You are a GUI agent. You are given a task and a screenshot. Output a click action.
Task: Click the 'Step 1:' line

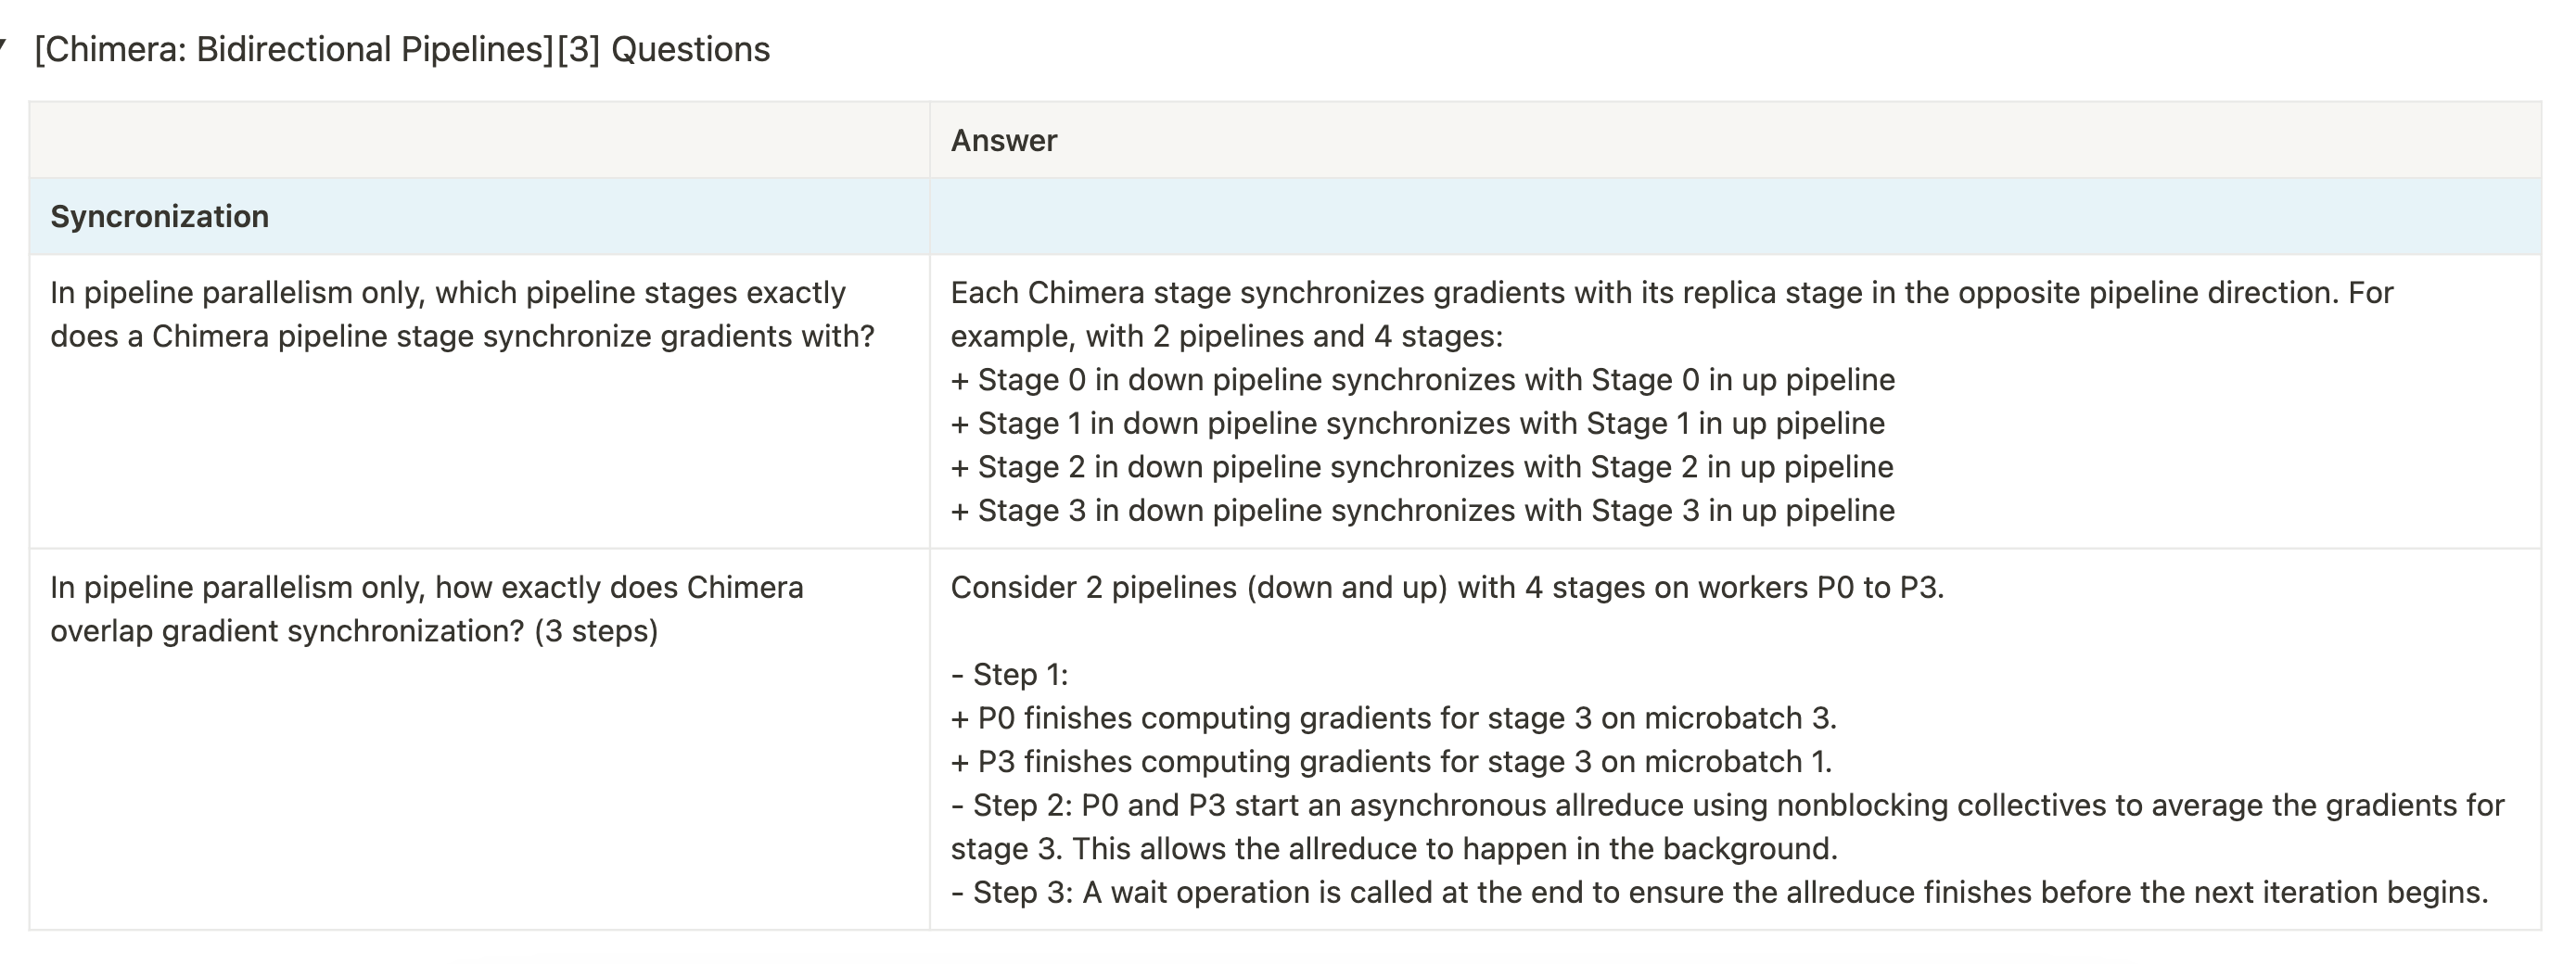point(1010,675)
